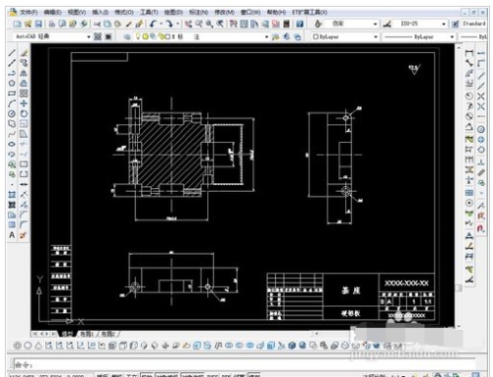Click the Undo arrow icon
The width and height of the screenshot is (493, 377).
point(153,24)
